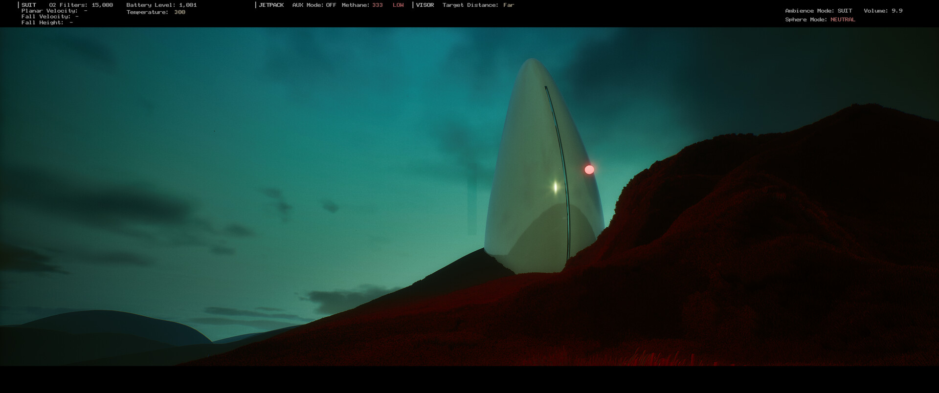Click the bright light on the pod
The image size is (939, 393).
(555, 187)
